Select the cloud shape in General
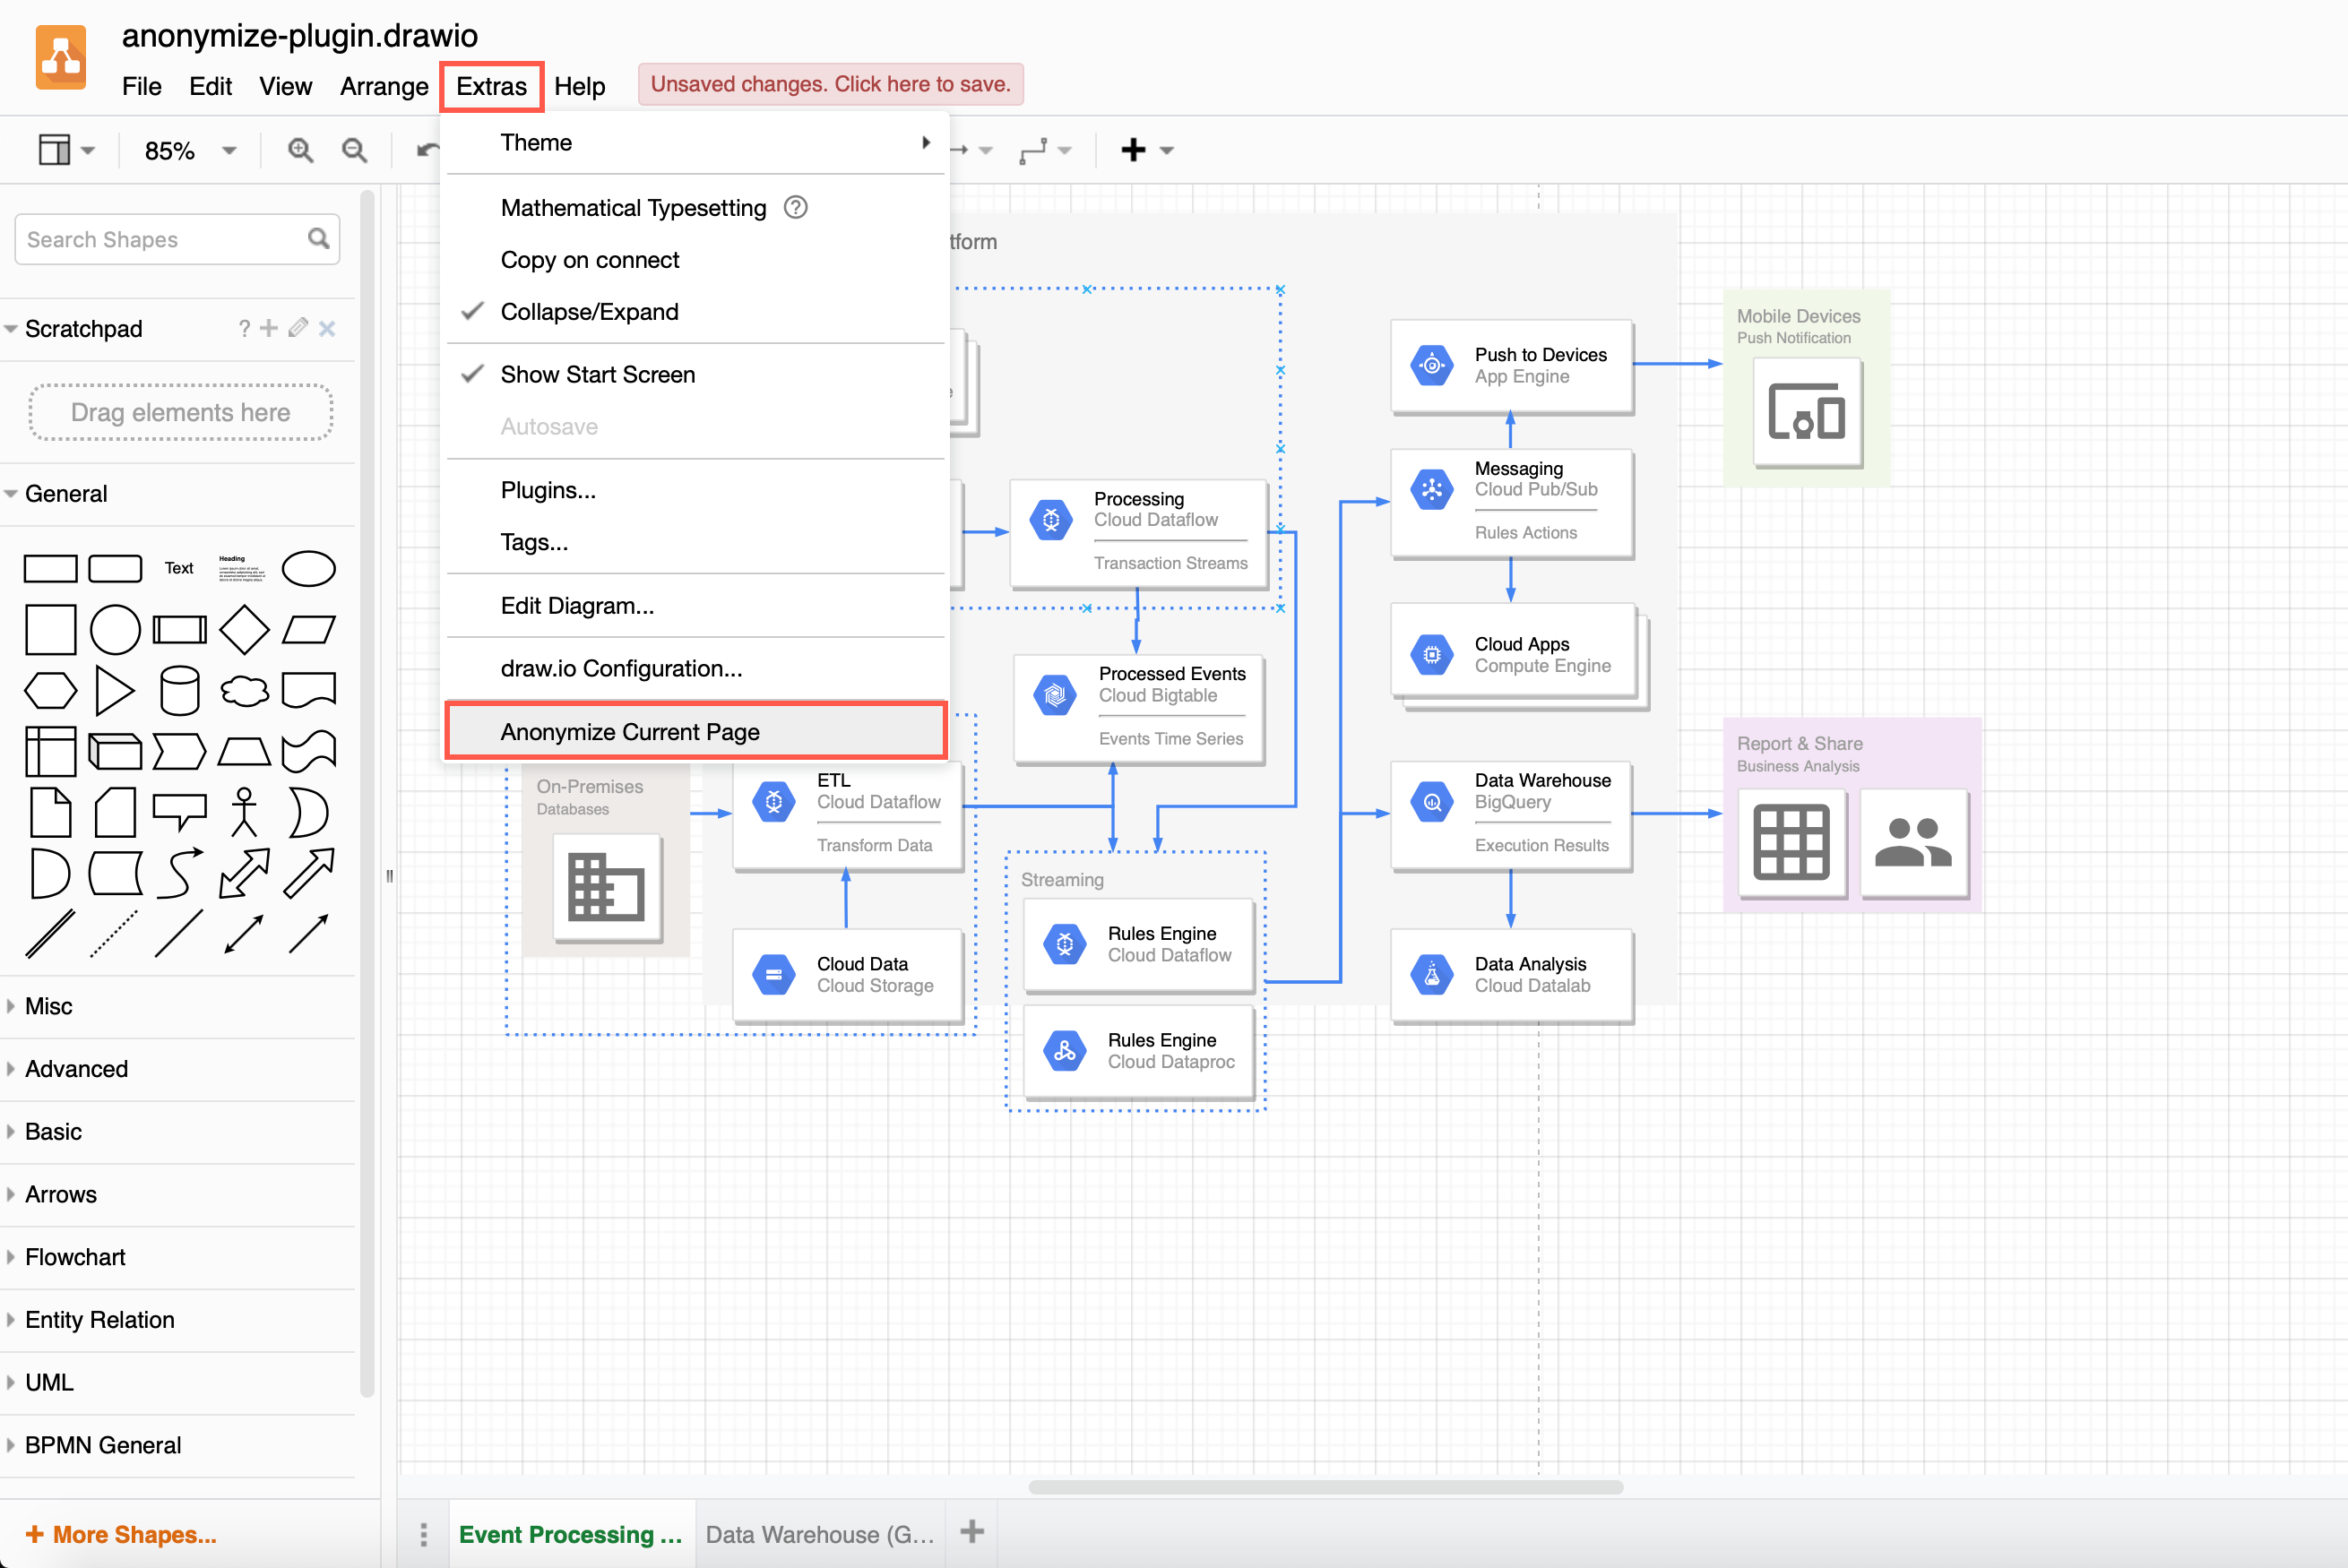2348x1568 pixels. point(244,690)
